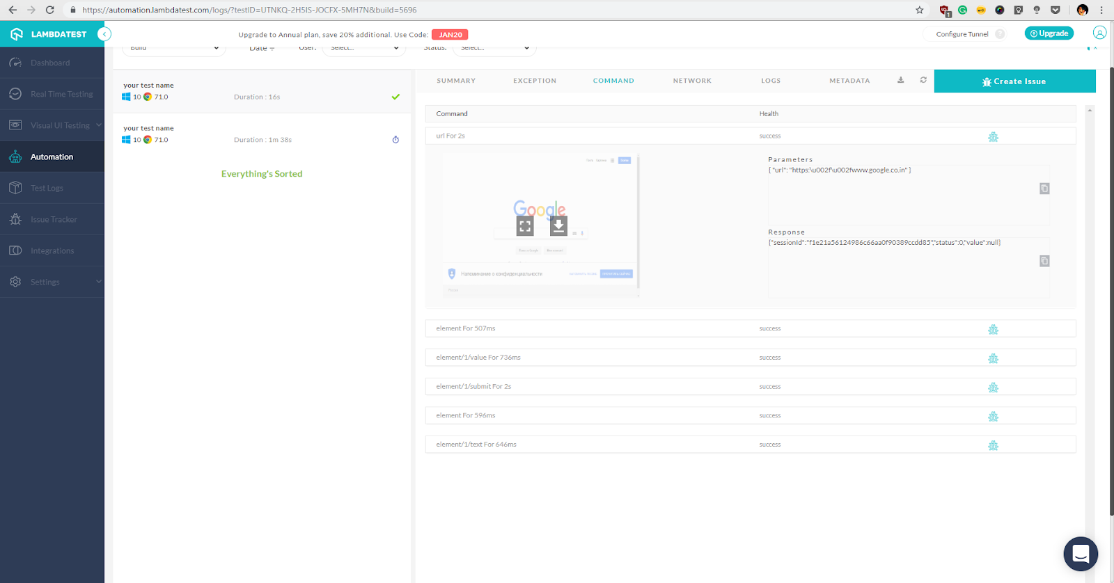Click download icon on Google screenshot thumbnail

click(558, 226)
